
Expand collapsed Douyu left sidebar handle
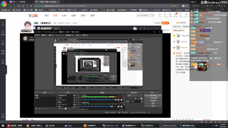(x=6, y=70)
